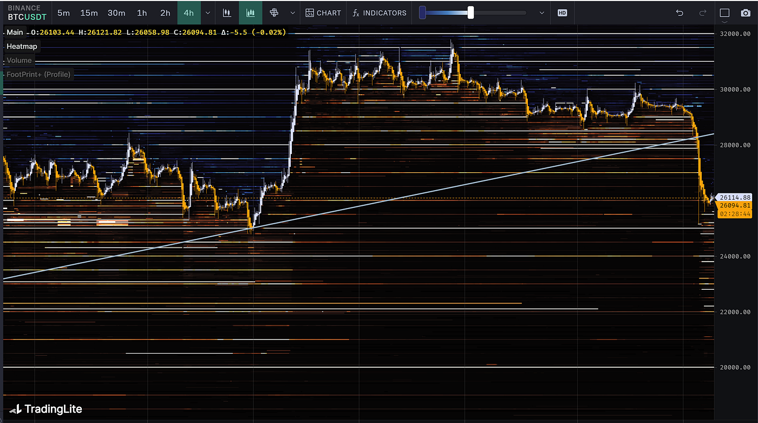Open the CHART layout menu
Image resolution: width=758 pixels, height=423 pixels.
pos(323,12)
